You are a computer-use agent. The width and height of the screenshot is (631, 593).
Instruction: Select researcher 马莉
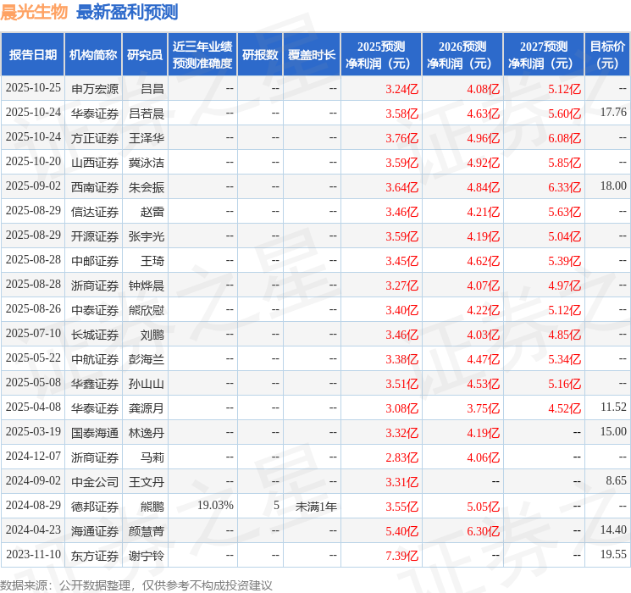point(152,457)
